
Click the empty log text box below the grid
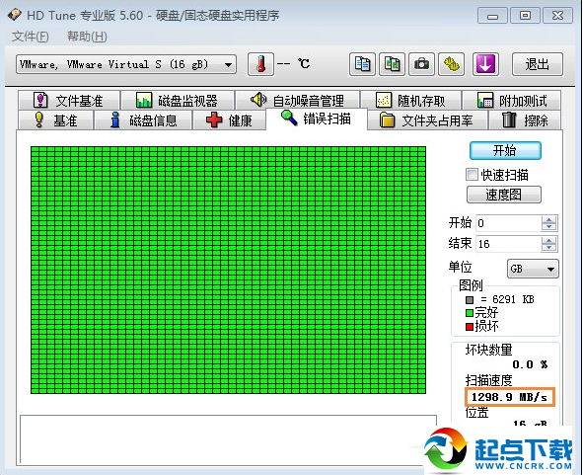click(228, 439)
